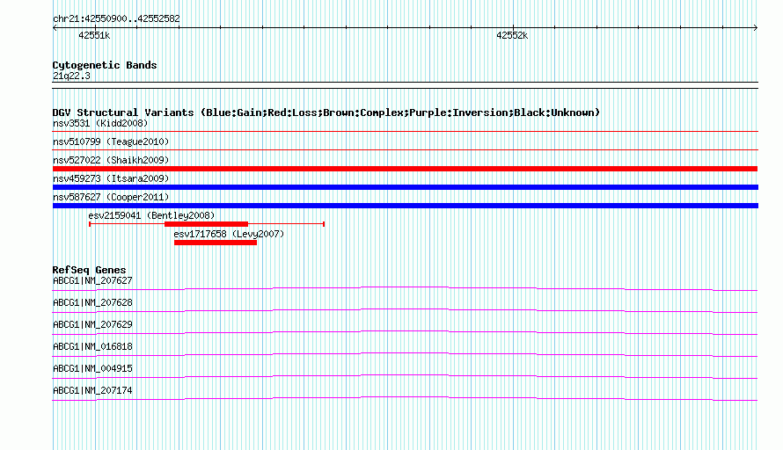The width and height of the screenshot is (783, 450).
Task: Select the DGV Structural Variants track title
Action: (x=326, y=112)
